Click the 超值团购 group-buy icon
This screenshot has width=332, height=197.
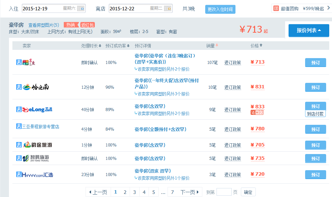[276, 9]
